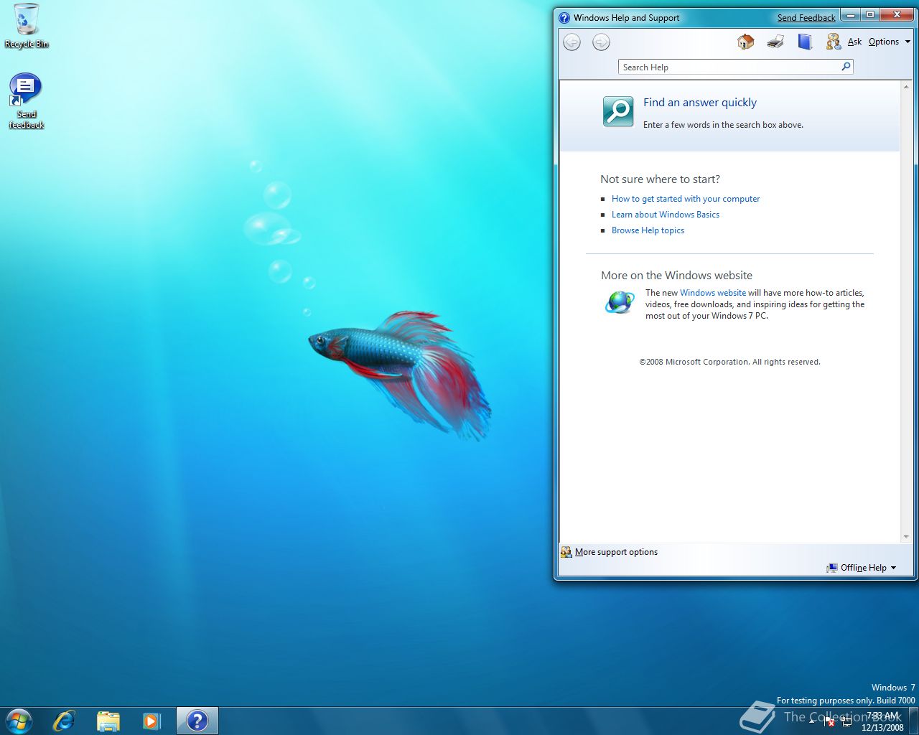Viewport: 919px width, 735px height.
Task: Launch Internet Explorer from the taskbar
Action: [x=64, y=721]
